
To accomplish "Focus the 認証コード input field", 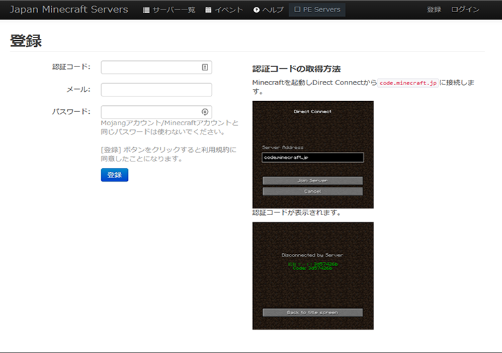I will tap(156, 67).
